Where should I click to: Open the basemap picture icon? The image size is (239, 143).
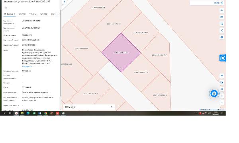pos(222,82)
